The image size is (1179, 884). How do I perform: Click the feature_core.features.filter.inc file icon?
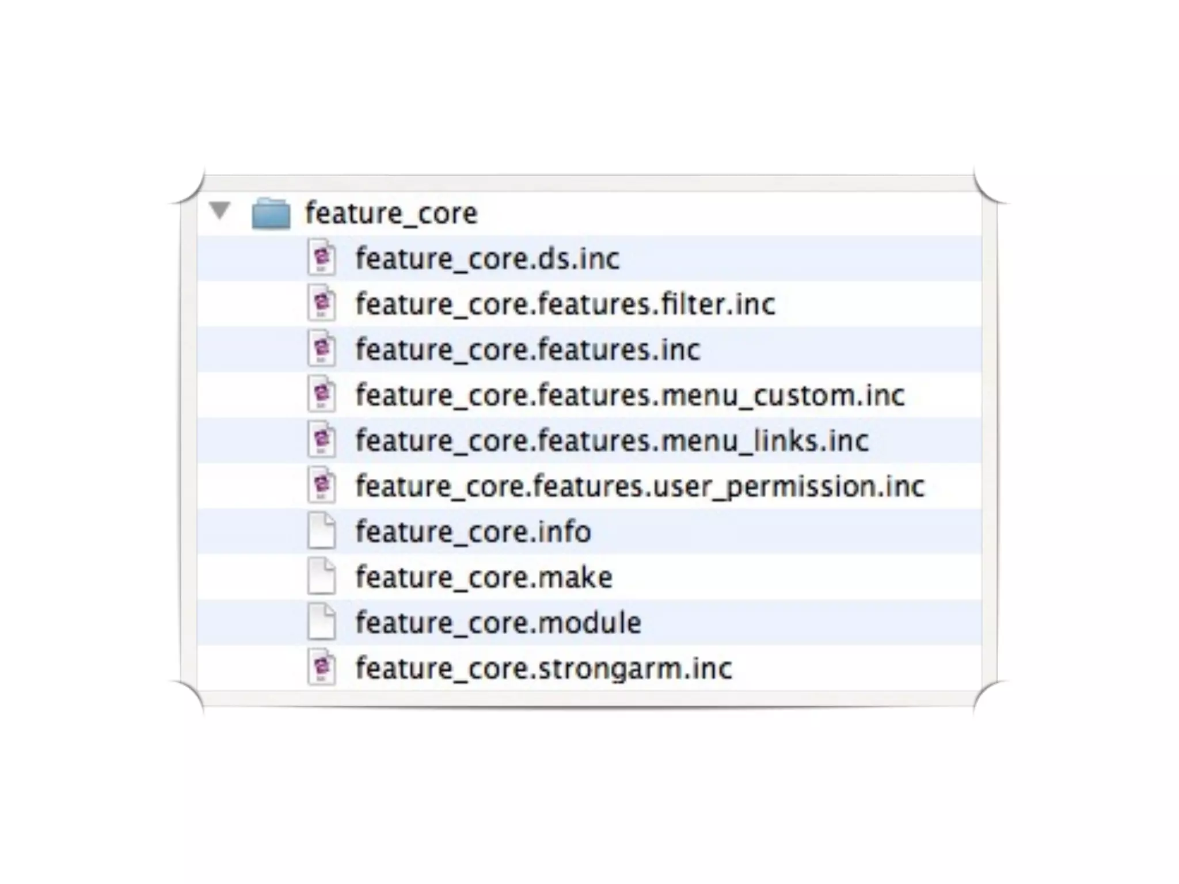click(x=321, y=303)
